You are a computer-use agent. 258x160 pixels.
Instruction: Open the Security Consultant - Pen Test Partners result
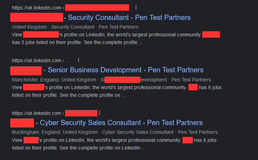click(129, 18)
